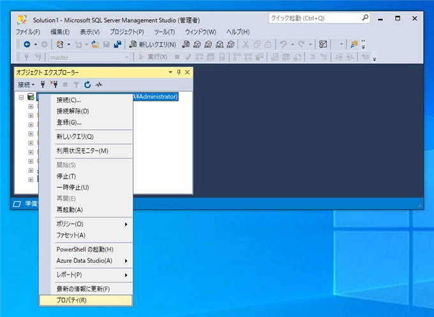
Task: Open the ヘルプ(H) menu
Action: [x=238, y=32]
